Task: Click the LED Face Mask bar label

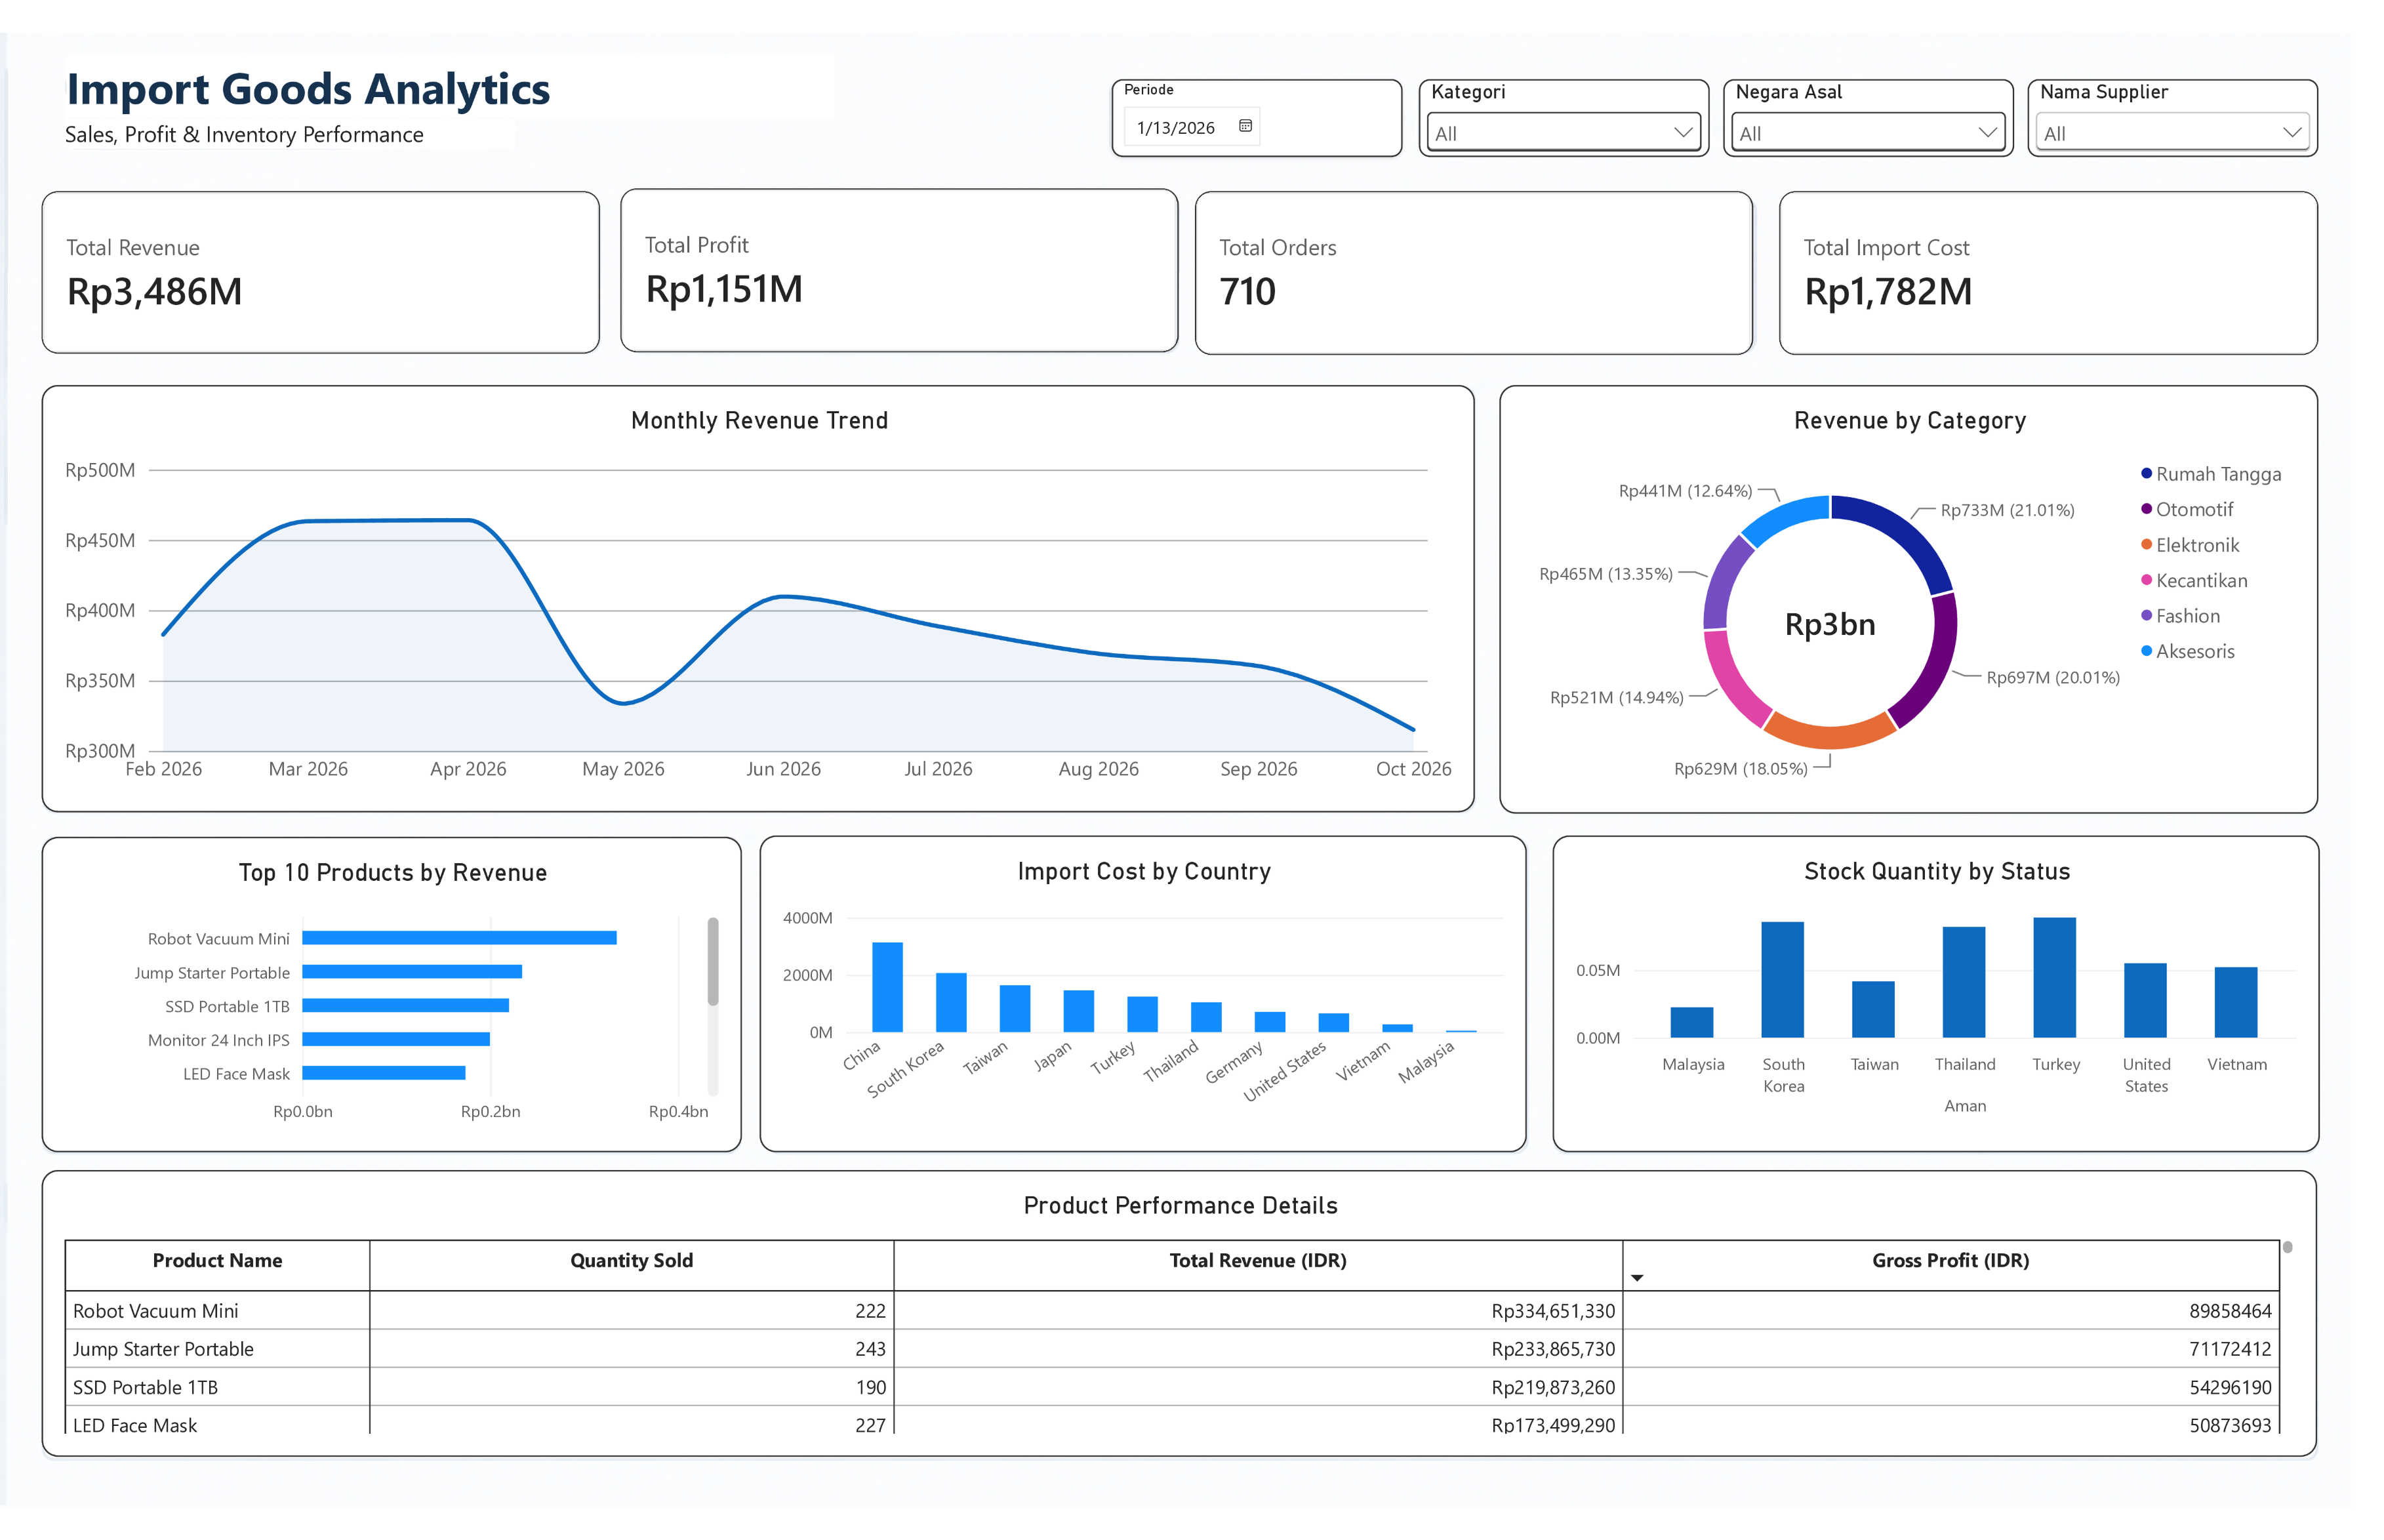Action: tap(236, 1073)
